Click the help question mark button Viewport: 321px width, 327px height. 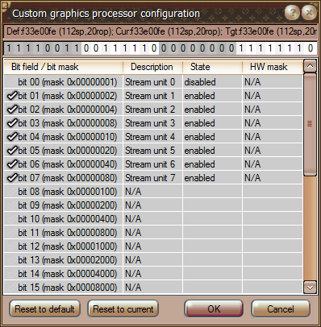pos(292,12)
